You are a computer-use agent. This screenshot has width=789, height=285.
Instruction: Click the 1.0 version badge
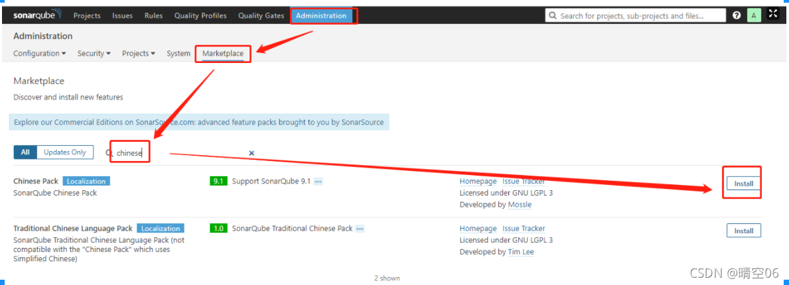218,228
